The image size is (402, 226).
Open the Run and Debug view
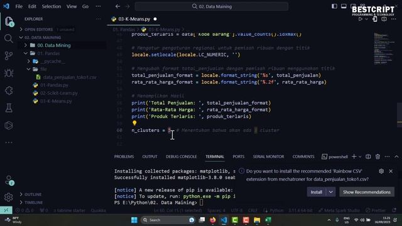pos(8,73)
